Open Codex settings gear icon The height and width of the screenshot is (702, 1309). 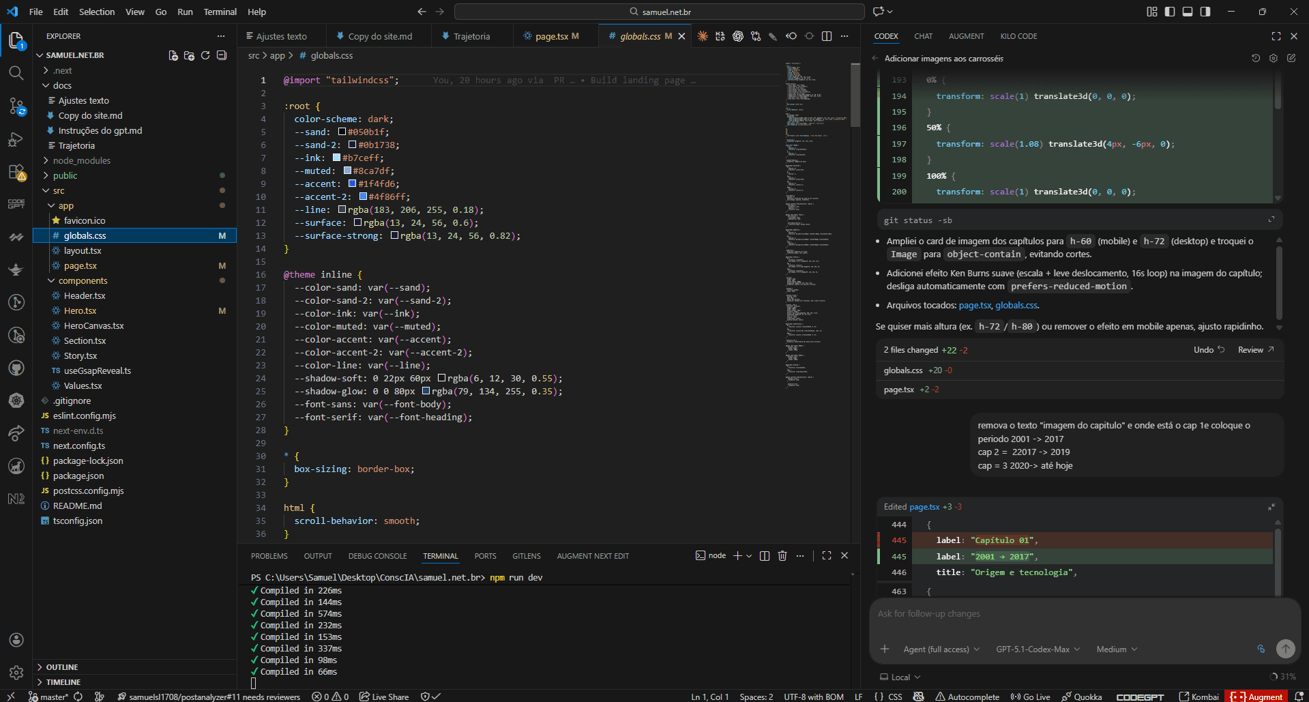click(1274, 59)
